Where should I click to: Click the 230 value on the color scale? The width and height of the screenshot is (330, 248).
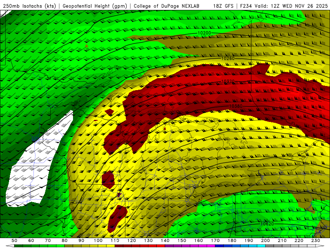coord(316,241)
